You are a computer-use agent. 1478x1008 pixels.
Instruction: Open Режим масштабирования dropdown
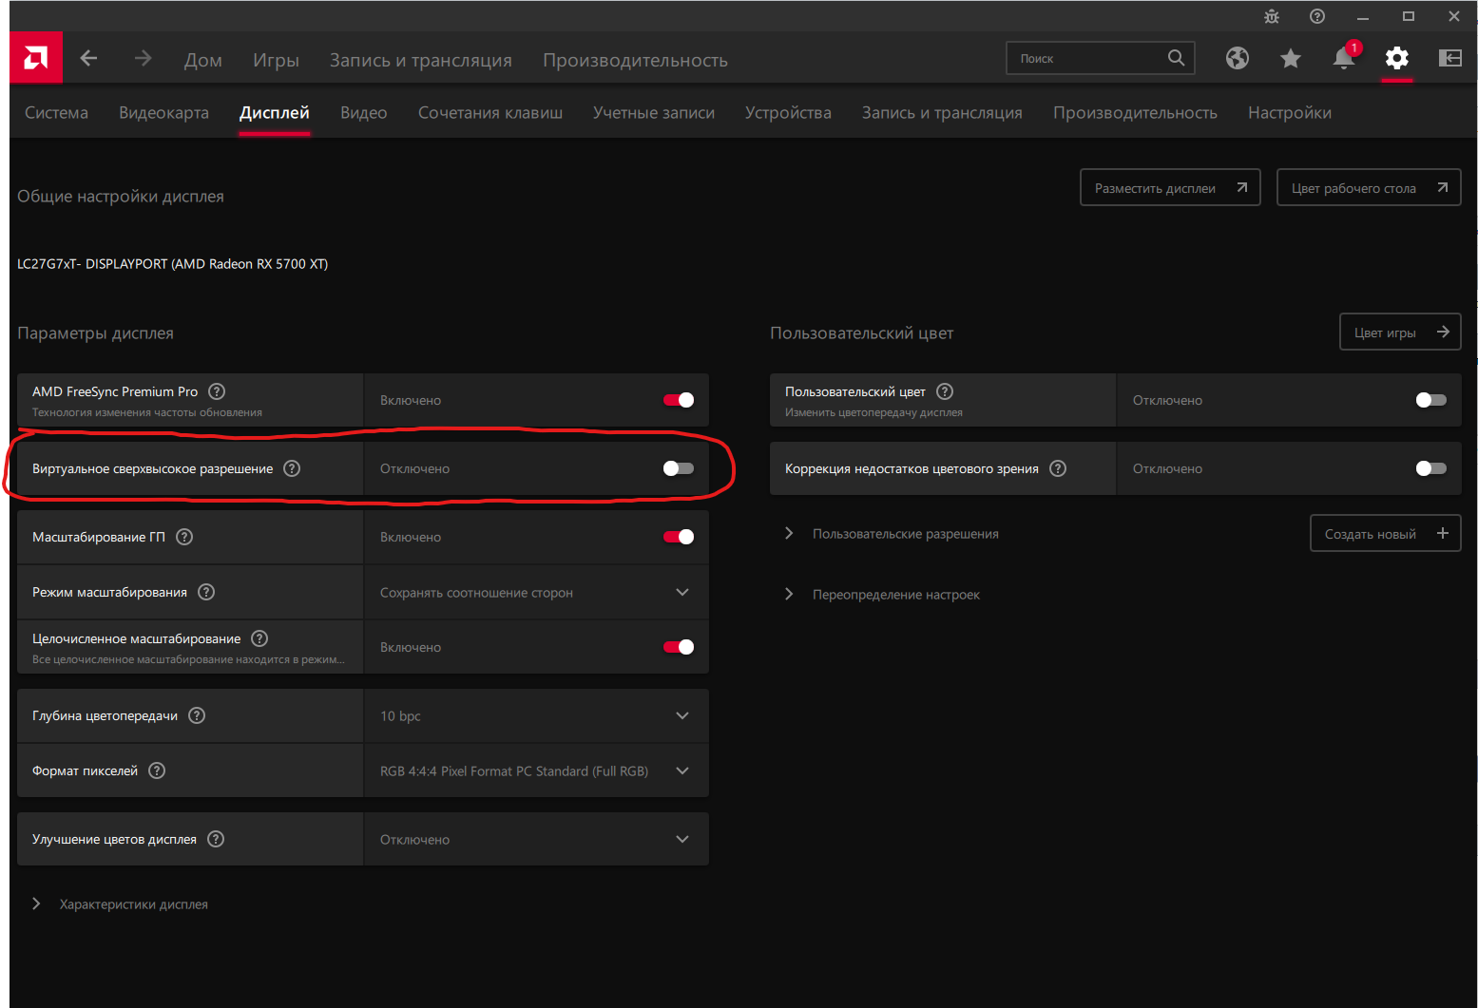click(x=537, y=592)
